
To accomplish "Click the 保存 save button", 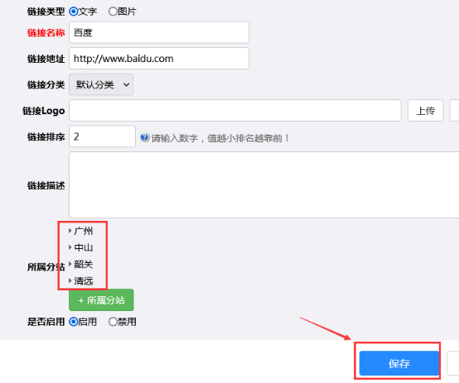I will (x=399, y=363).
